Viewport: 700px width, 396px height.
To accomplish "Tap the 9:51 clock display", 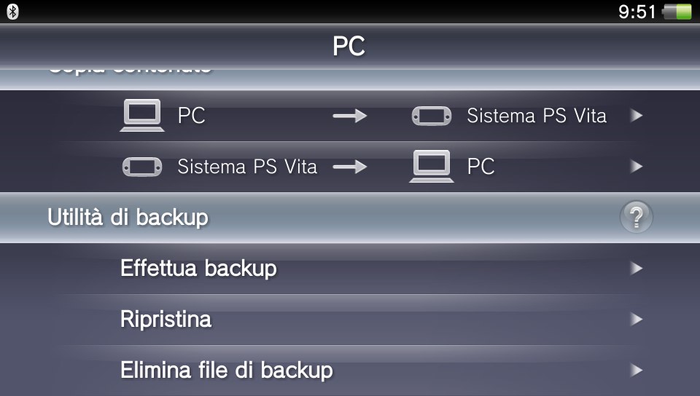I will click(x=637, y=12).
